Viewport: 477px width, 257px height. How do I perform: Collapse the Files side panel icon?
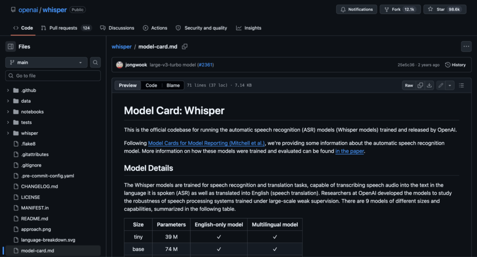11,47
